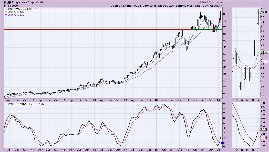
Task: Click the 16 year label on PMO time axis
Action: 94,150
